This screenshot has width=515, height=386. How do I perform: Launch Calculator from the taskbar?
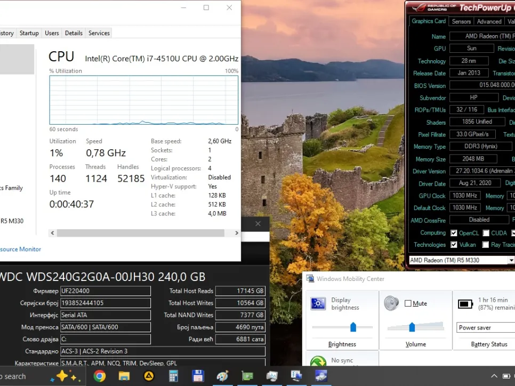(173, 376)
